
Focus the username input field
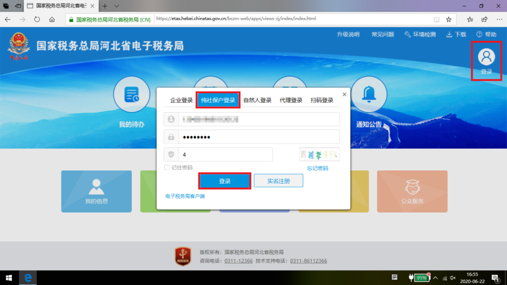(x=259, y=119)
